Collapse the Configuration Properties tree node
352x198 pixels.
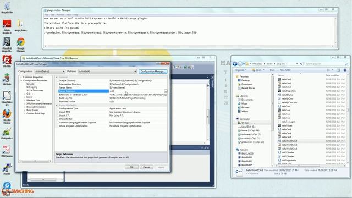(21, 81)
